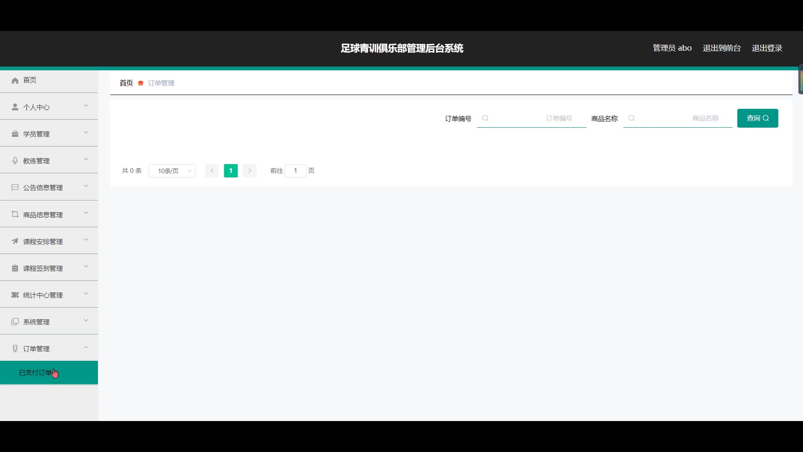The height and width of the screenshot is (452, 803).
Task: Click the crop icon for 商品信息管理
Action: 15,214
